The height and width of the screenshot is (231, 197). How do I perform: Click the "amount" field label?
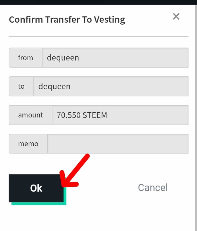pyautogui.click(x=30, y=115)
